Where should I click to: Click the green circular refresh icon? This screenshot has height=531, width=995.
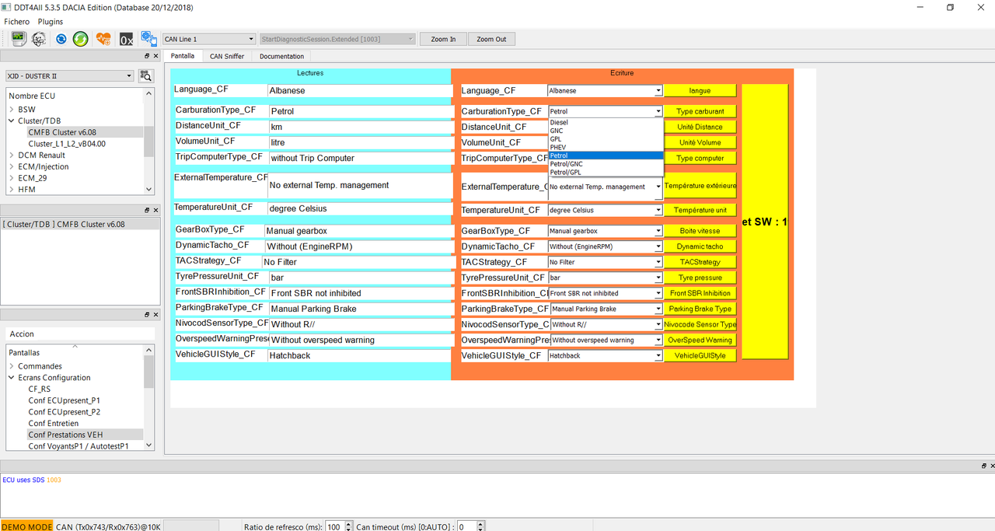tap(80, 38)
